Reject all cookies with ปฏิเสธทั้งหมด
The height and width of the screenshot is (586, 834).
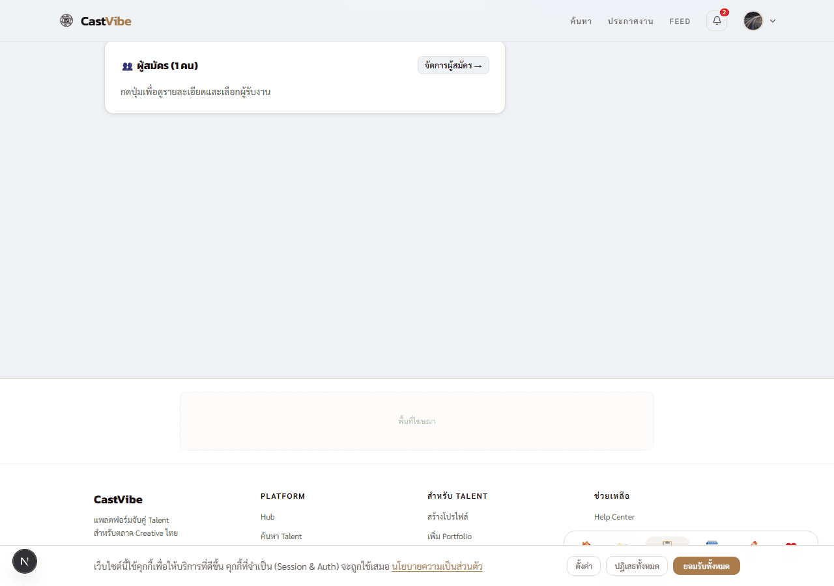[x=637, y=566]
